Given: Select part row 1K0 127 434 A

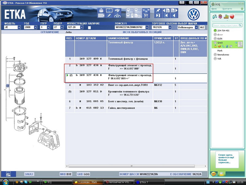Looking at the screenshot, I should (136, 68).
